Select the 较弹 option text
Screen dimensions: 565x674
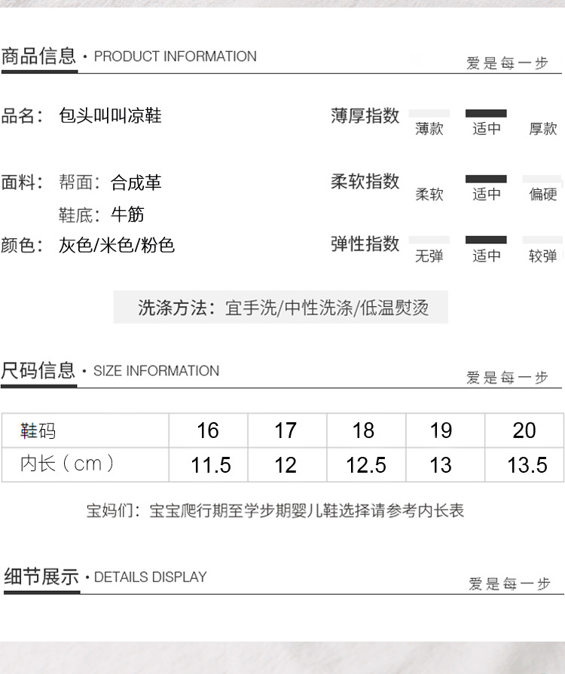(543, 256)
